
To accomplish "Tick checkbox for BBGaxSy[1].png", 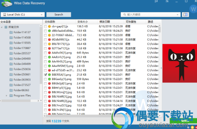I will (45, 79).
